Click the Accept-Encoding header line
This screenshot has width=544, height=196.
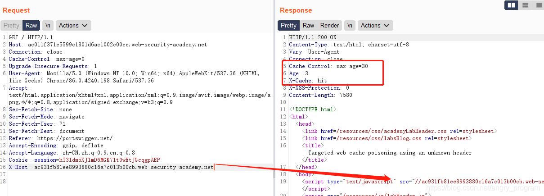pos(56,146)
